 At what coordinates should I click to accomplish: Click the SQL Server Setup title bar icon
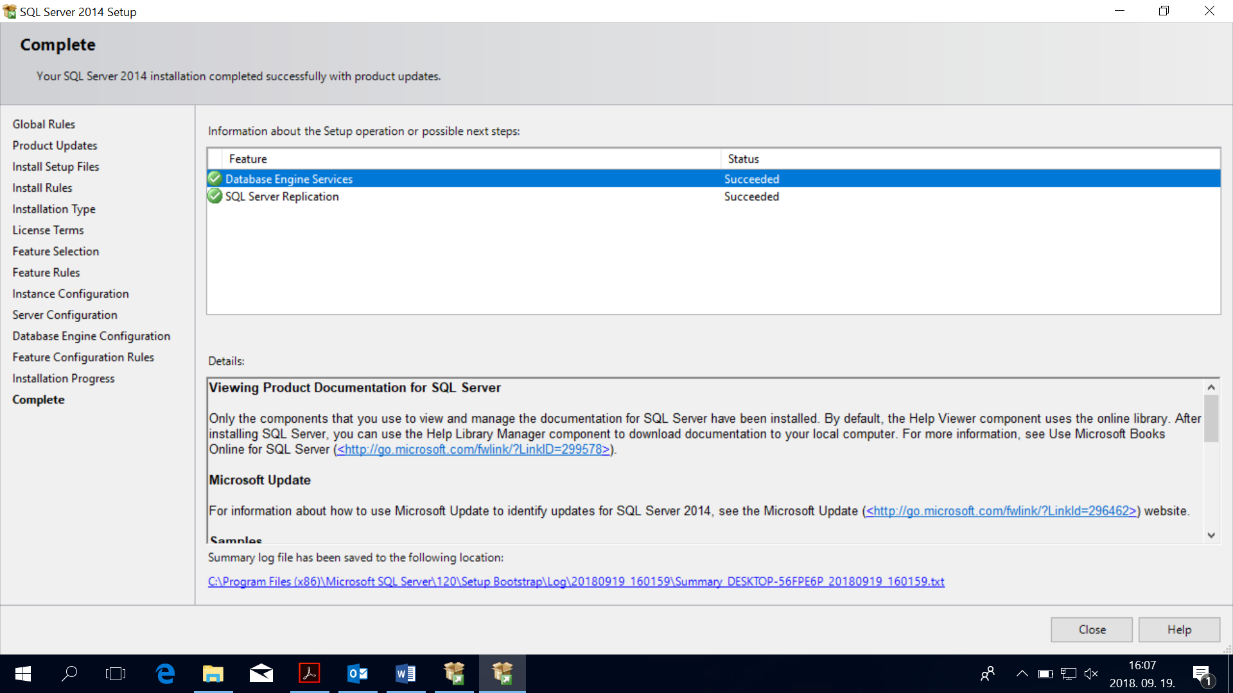(10, 12)
